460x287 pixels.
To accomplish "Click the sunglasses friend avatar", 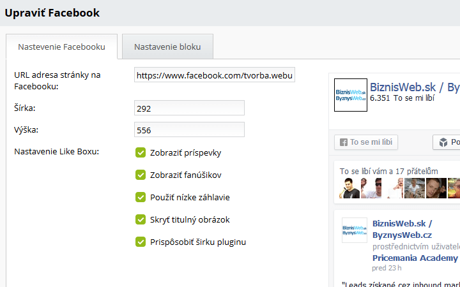I will point(371,188).
